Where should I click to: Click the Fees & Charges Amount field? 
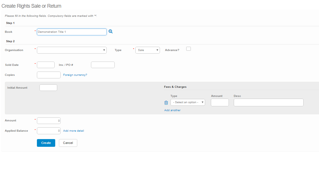click(220, 102)
